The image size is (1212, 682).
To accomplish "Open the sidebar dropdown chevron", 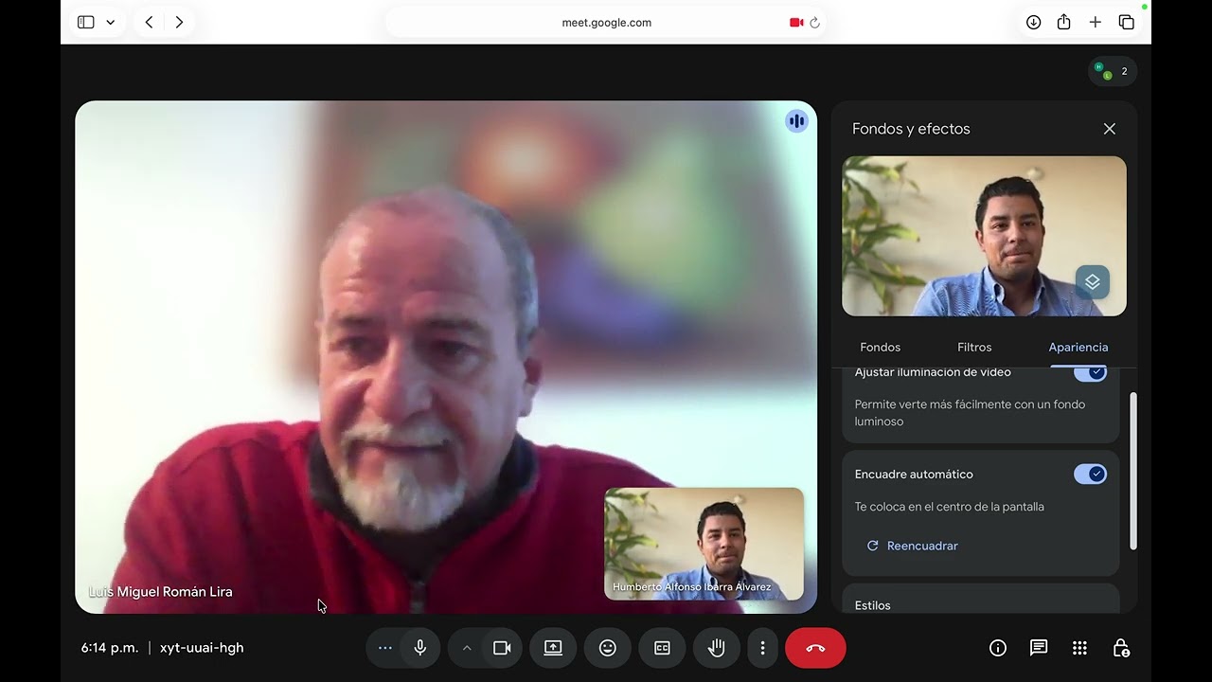I will point(111,23).
